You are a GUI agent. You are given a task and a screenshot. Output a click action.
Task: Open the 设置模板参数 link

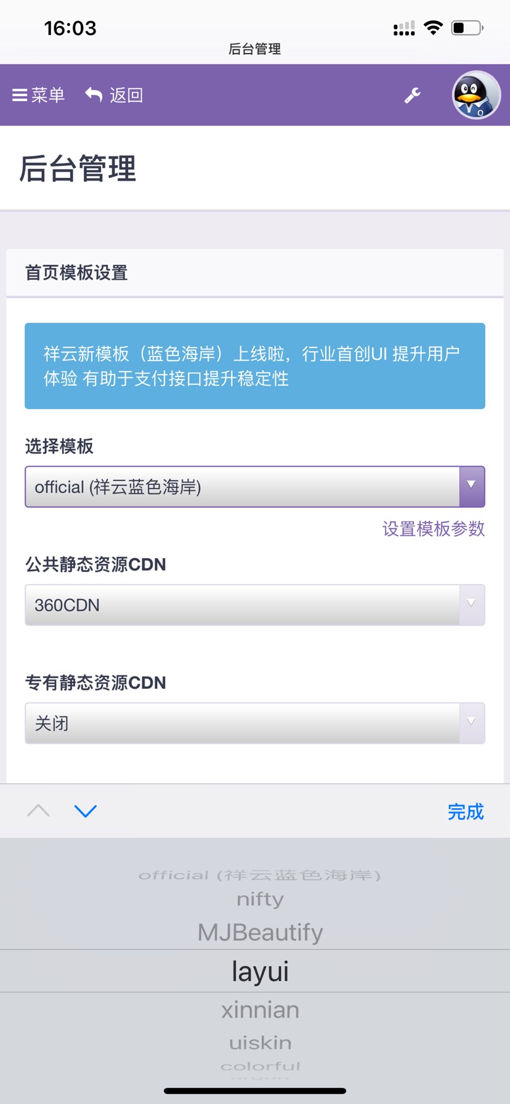(434, 529)
